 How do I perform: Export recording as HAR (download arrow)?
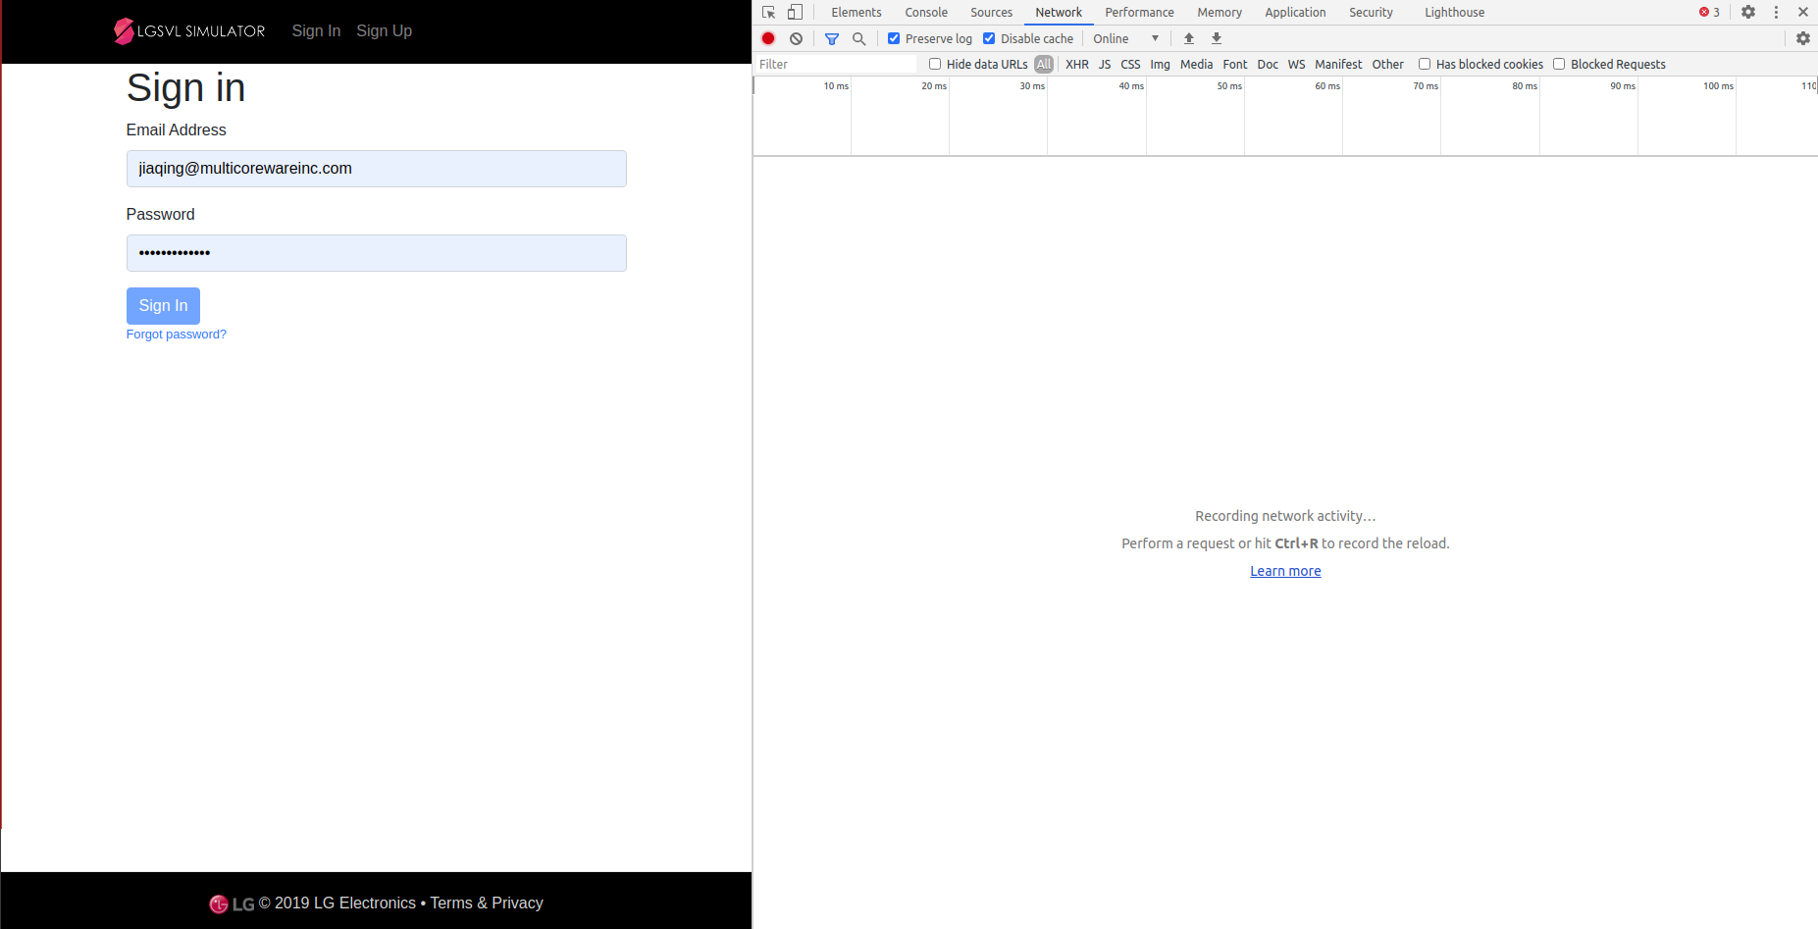tap(1216, 38)
